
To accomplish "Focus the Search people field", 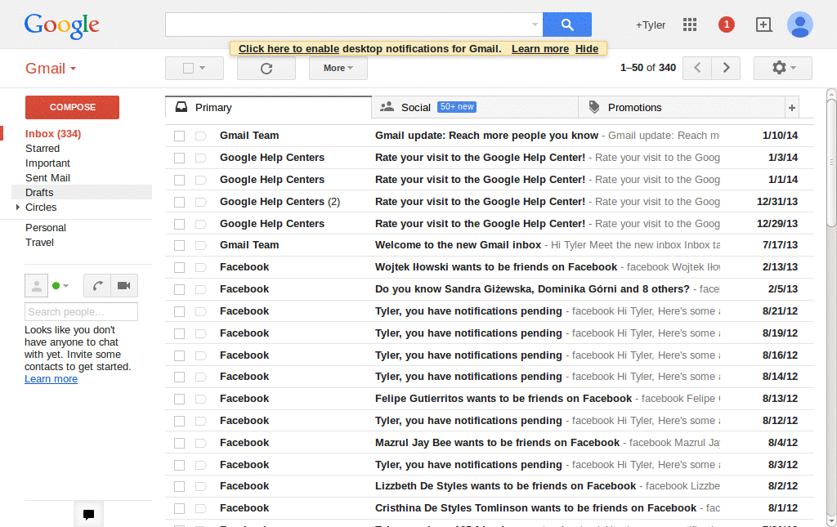I will click(x=81, y=311).
